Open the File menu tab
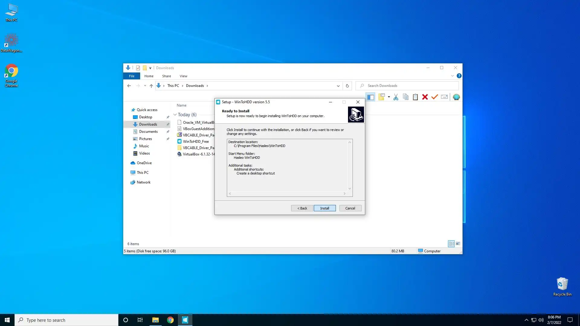Screen dimensions: 580x326 coord(132,76)
